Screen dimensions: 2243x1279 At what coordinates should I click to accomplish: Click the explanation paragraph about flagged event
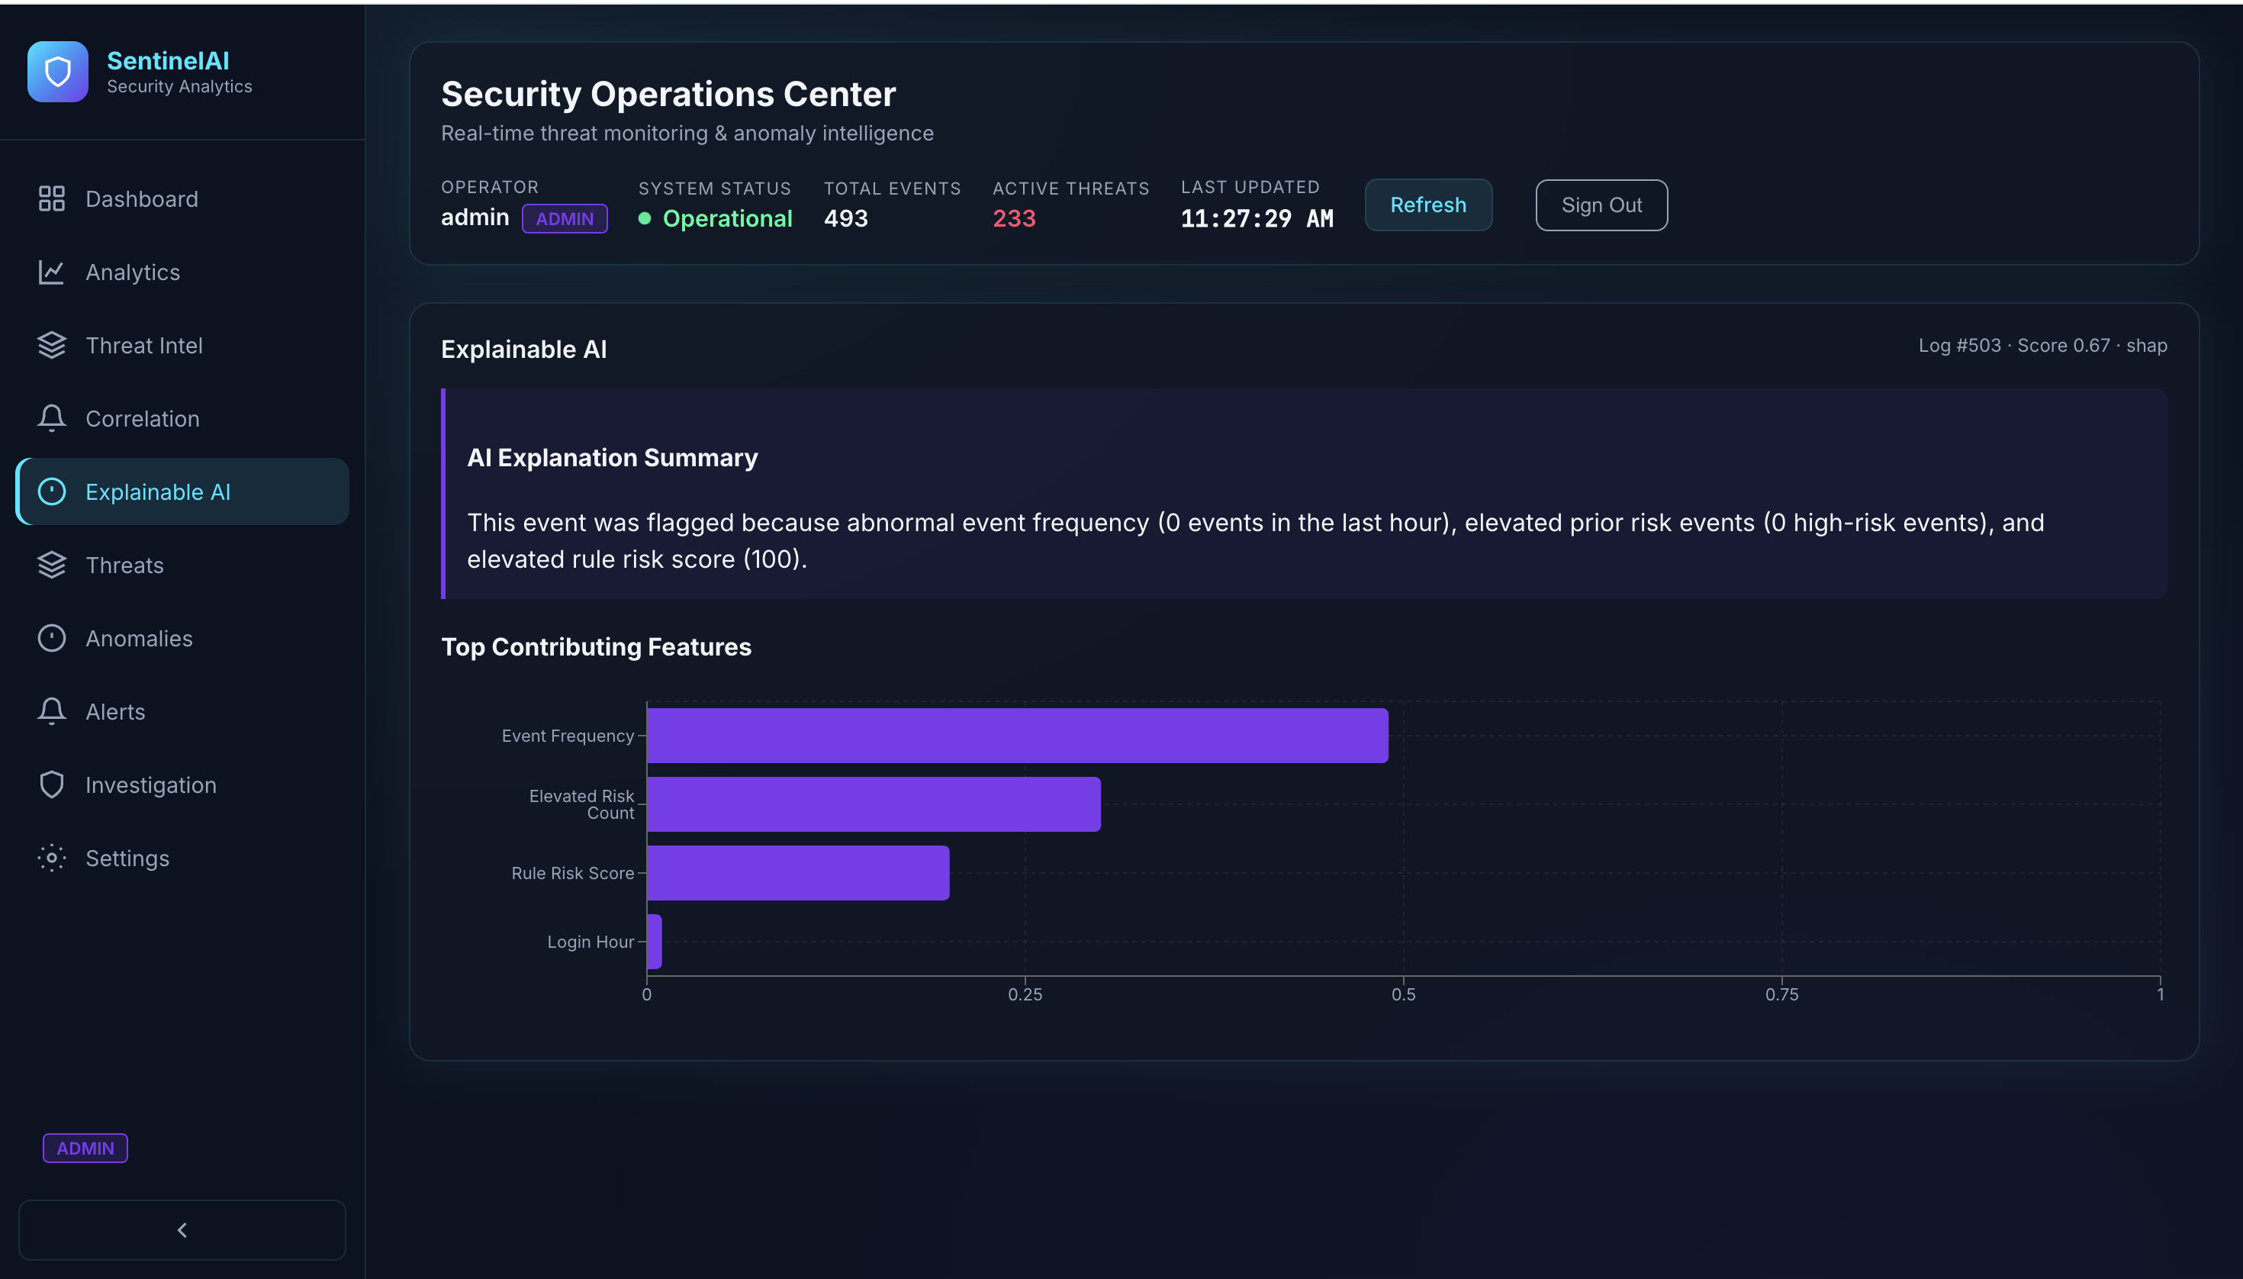[x=1256, y=541]
